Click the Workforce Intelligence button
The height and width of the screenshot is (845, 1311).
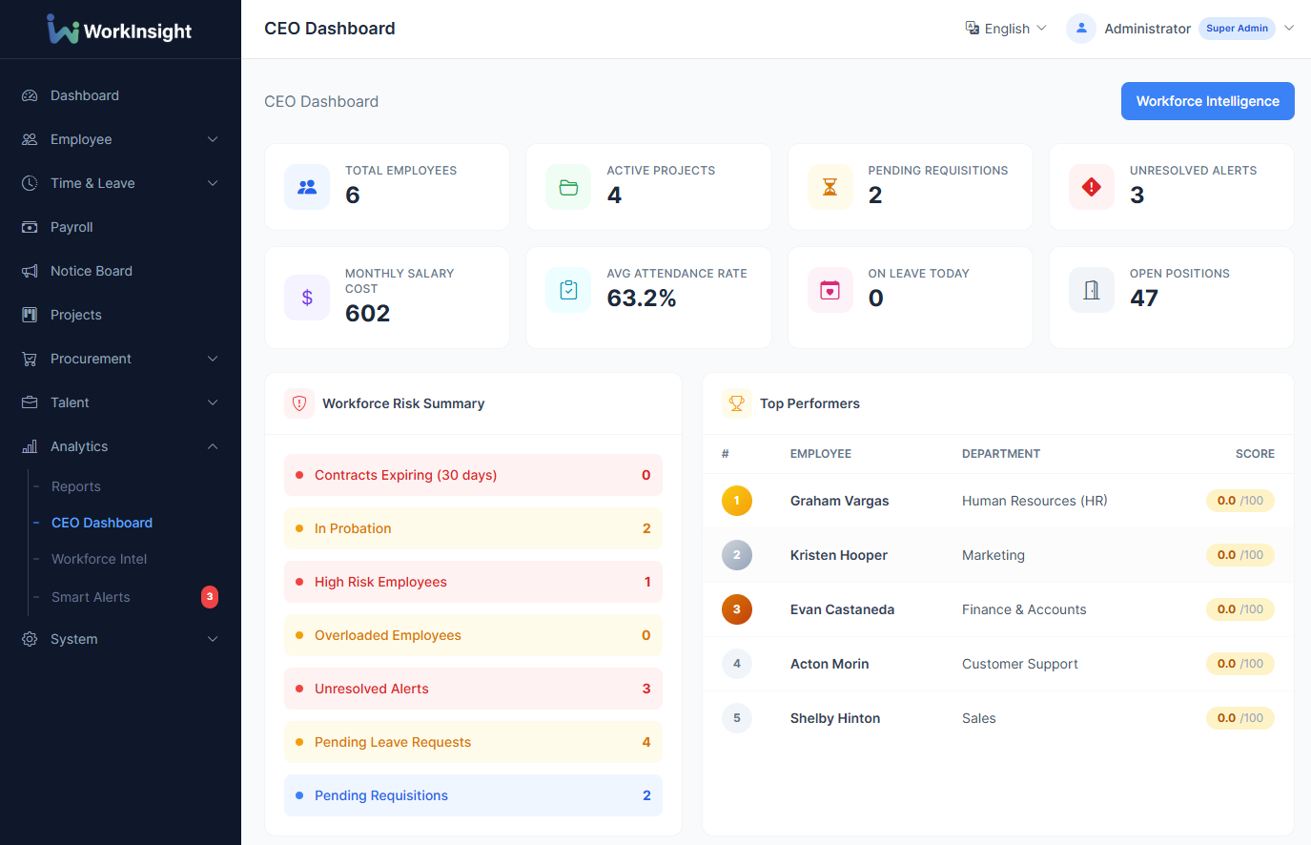click(1207, 101)
